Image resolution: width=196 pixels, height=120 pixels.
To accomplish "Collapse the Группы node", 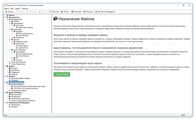I will pyautogui.click(x=5, y=66).
